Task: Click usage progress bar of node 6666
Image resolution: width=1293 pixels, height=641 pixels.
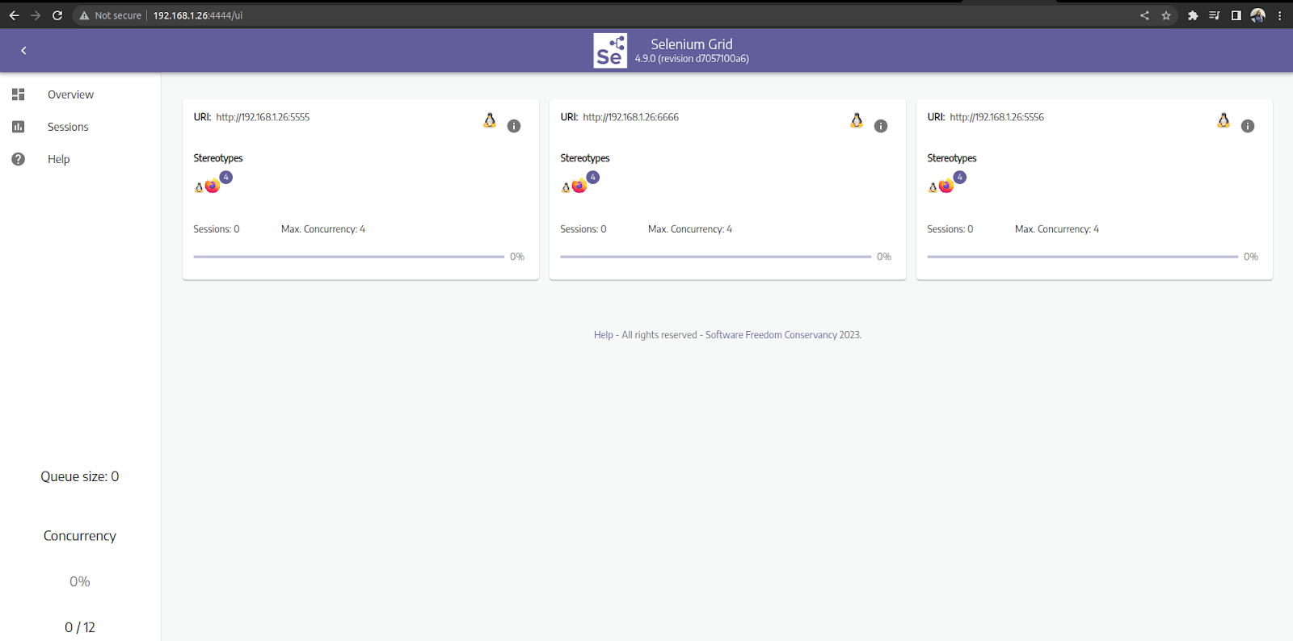Action: (715, 257)
